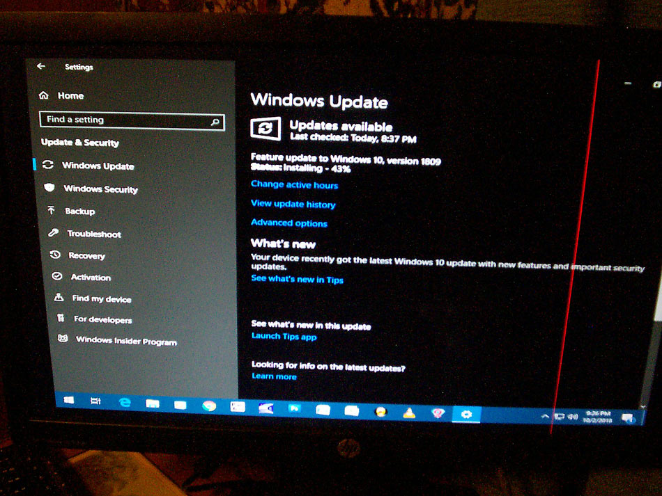Open File Explorer from the taskbar
Image resolution: width=662 pixels, height=496 pixels.
click(153, 403)
